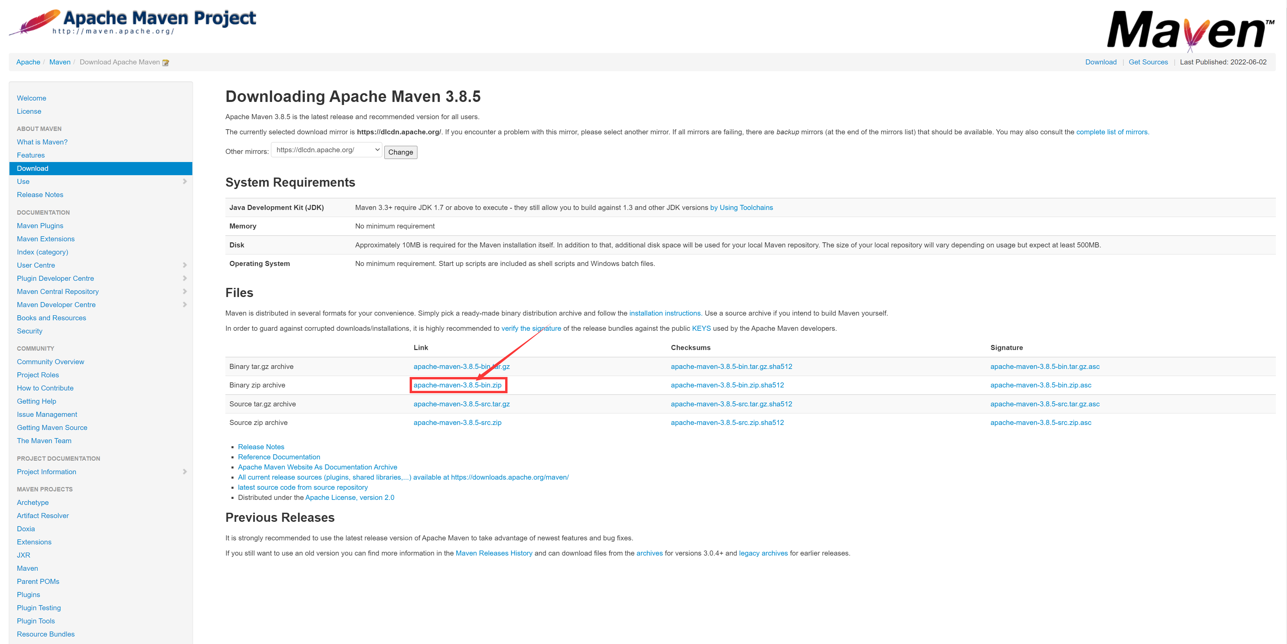Expand the Maven Developer Centre chevron
The height and width of the screenshot is (644, 1287).
[185, 305]
